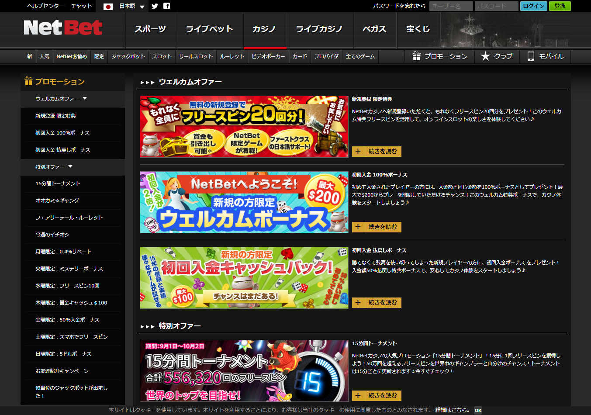Open the free spins 20回分 banner

point(244,127)
